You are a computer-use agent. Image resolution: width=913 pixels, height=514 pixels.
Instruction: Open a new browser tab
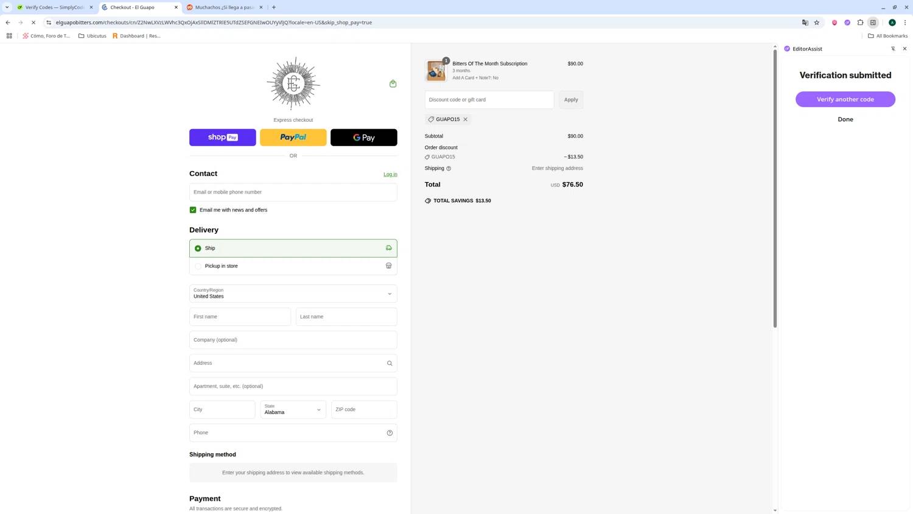274,7
